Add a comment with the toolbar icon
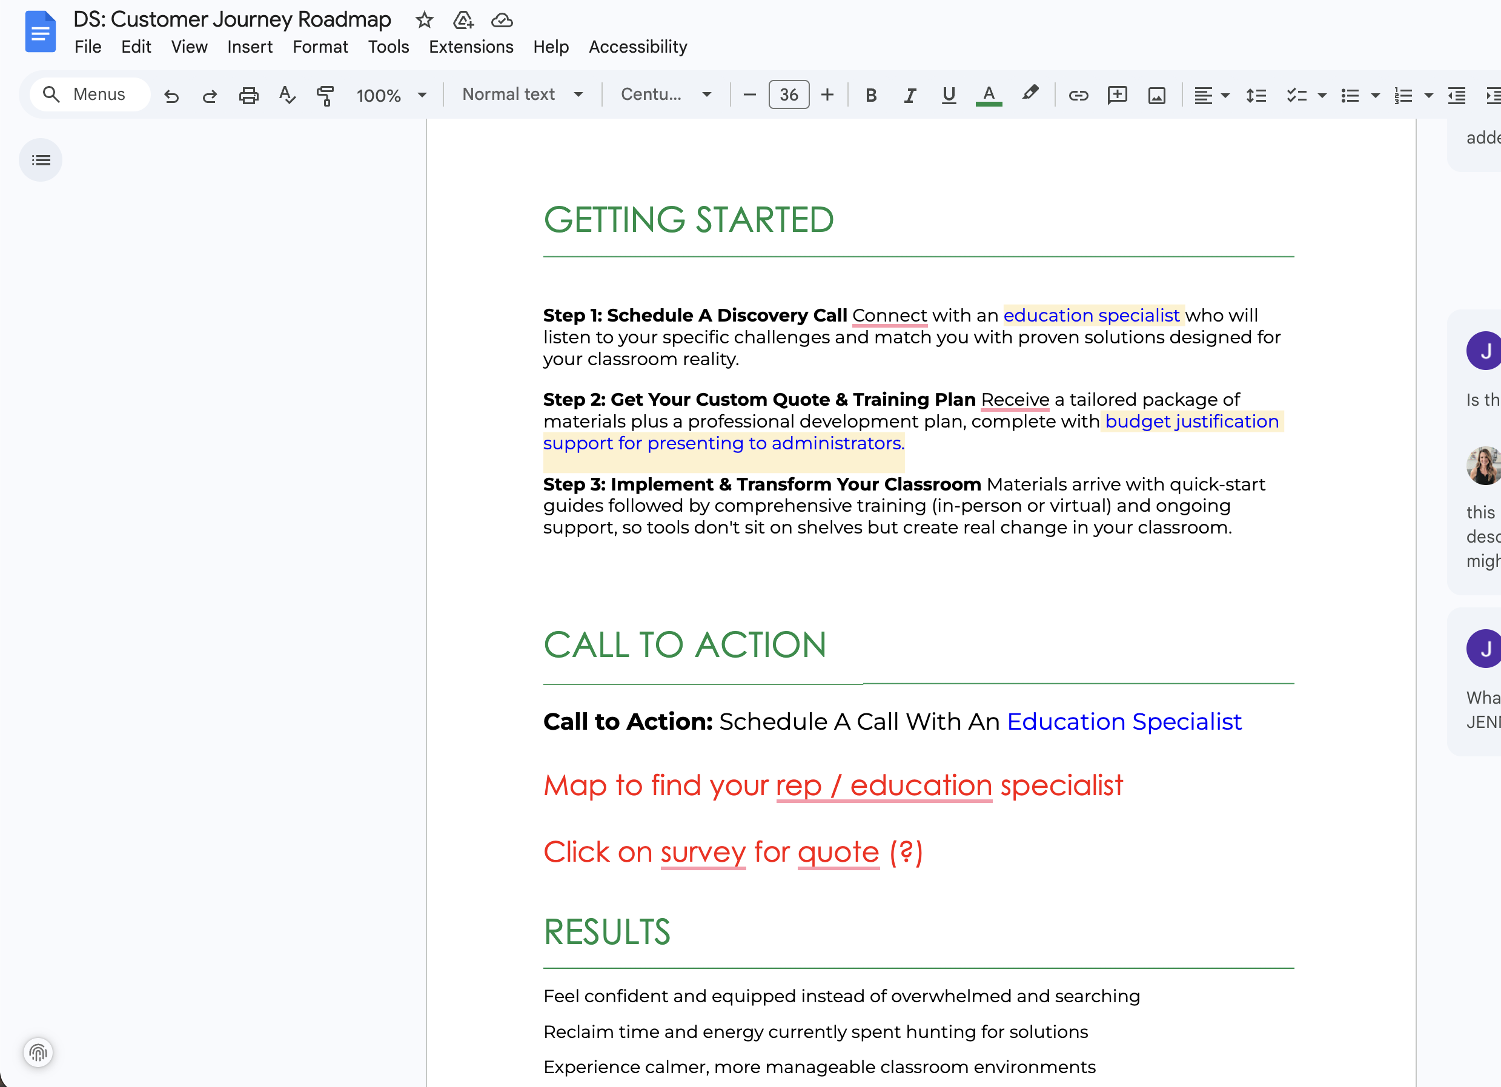 coord(1117,95)
